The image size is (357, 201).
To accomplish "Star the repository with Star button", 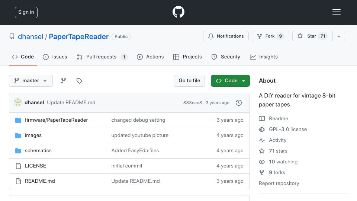I will (x=312, y=36).
